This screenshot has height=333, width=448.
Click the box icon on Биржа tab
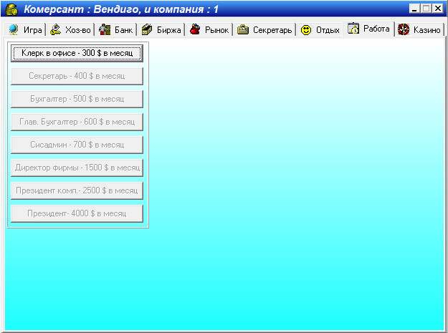click(147, 29)
